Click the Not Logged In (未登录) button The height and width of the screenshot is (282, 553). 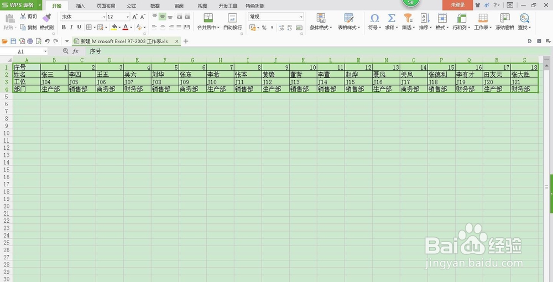457,5
